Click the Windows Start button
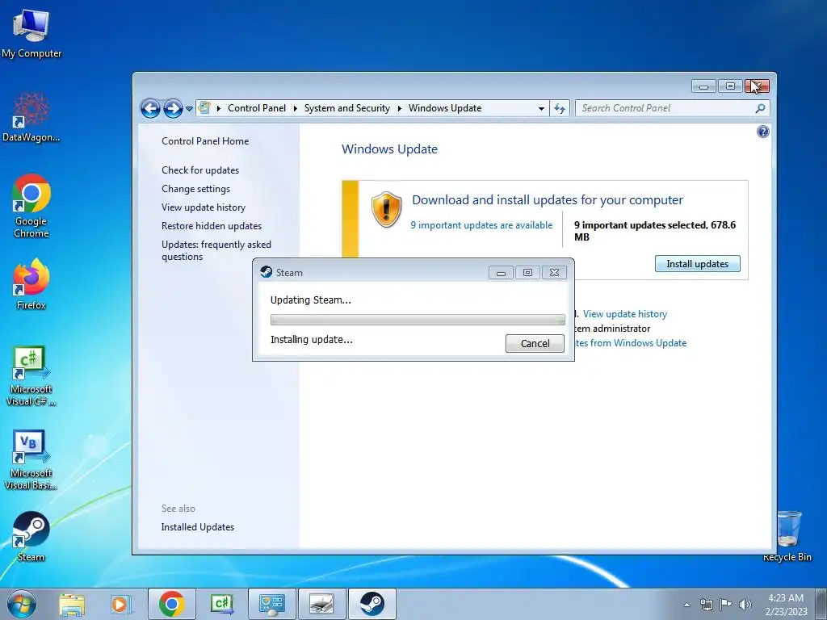The image size is (827, 620). click(x=22, y=604)
